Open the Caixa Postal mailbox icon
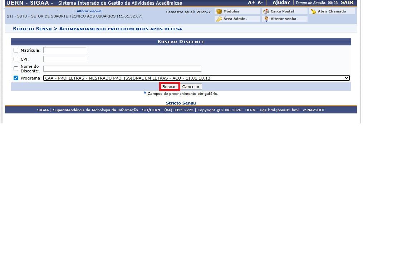Screen dimensions: 412x260 click(x=266, y=11)
